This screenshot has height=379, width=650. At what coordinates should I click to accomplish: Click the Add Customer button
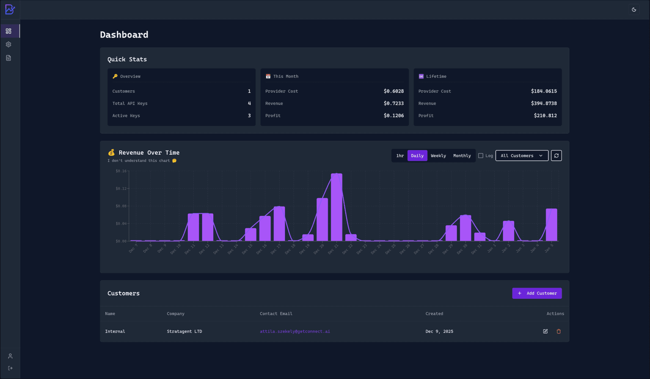537,294
